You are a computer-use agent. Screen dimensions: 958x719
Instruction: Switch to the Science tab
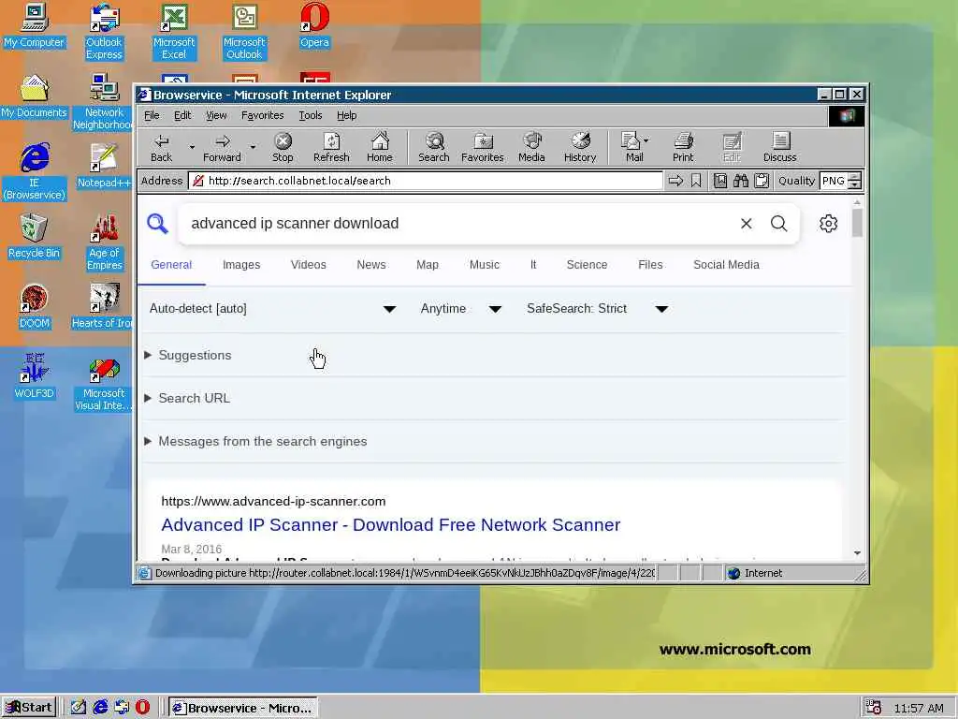pos(587,265)
